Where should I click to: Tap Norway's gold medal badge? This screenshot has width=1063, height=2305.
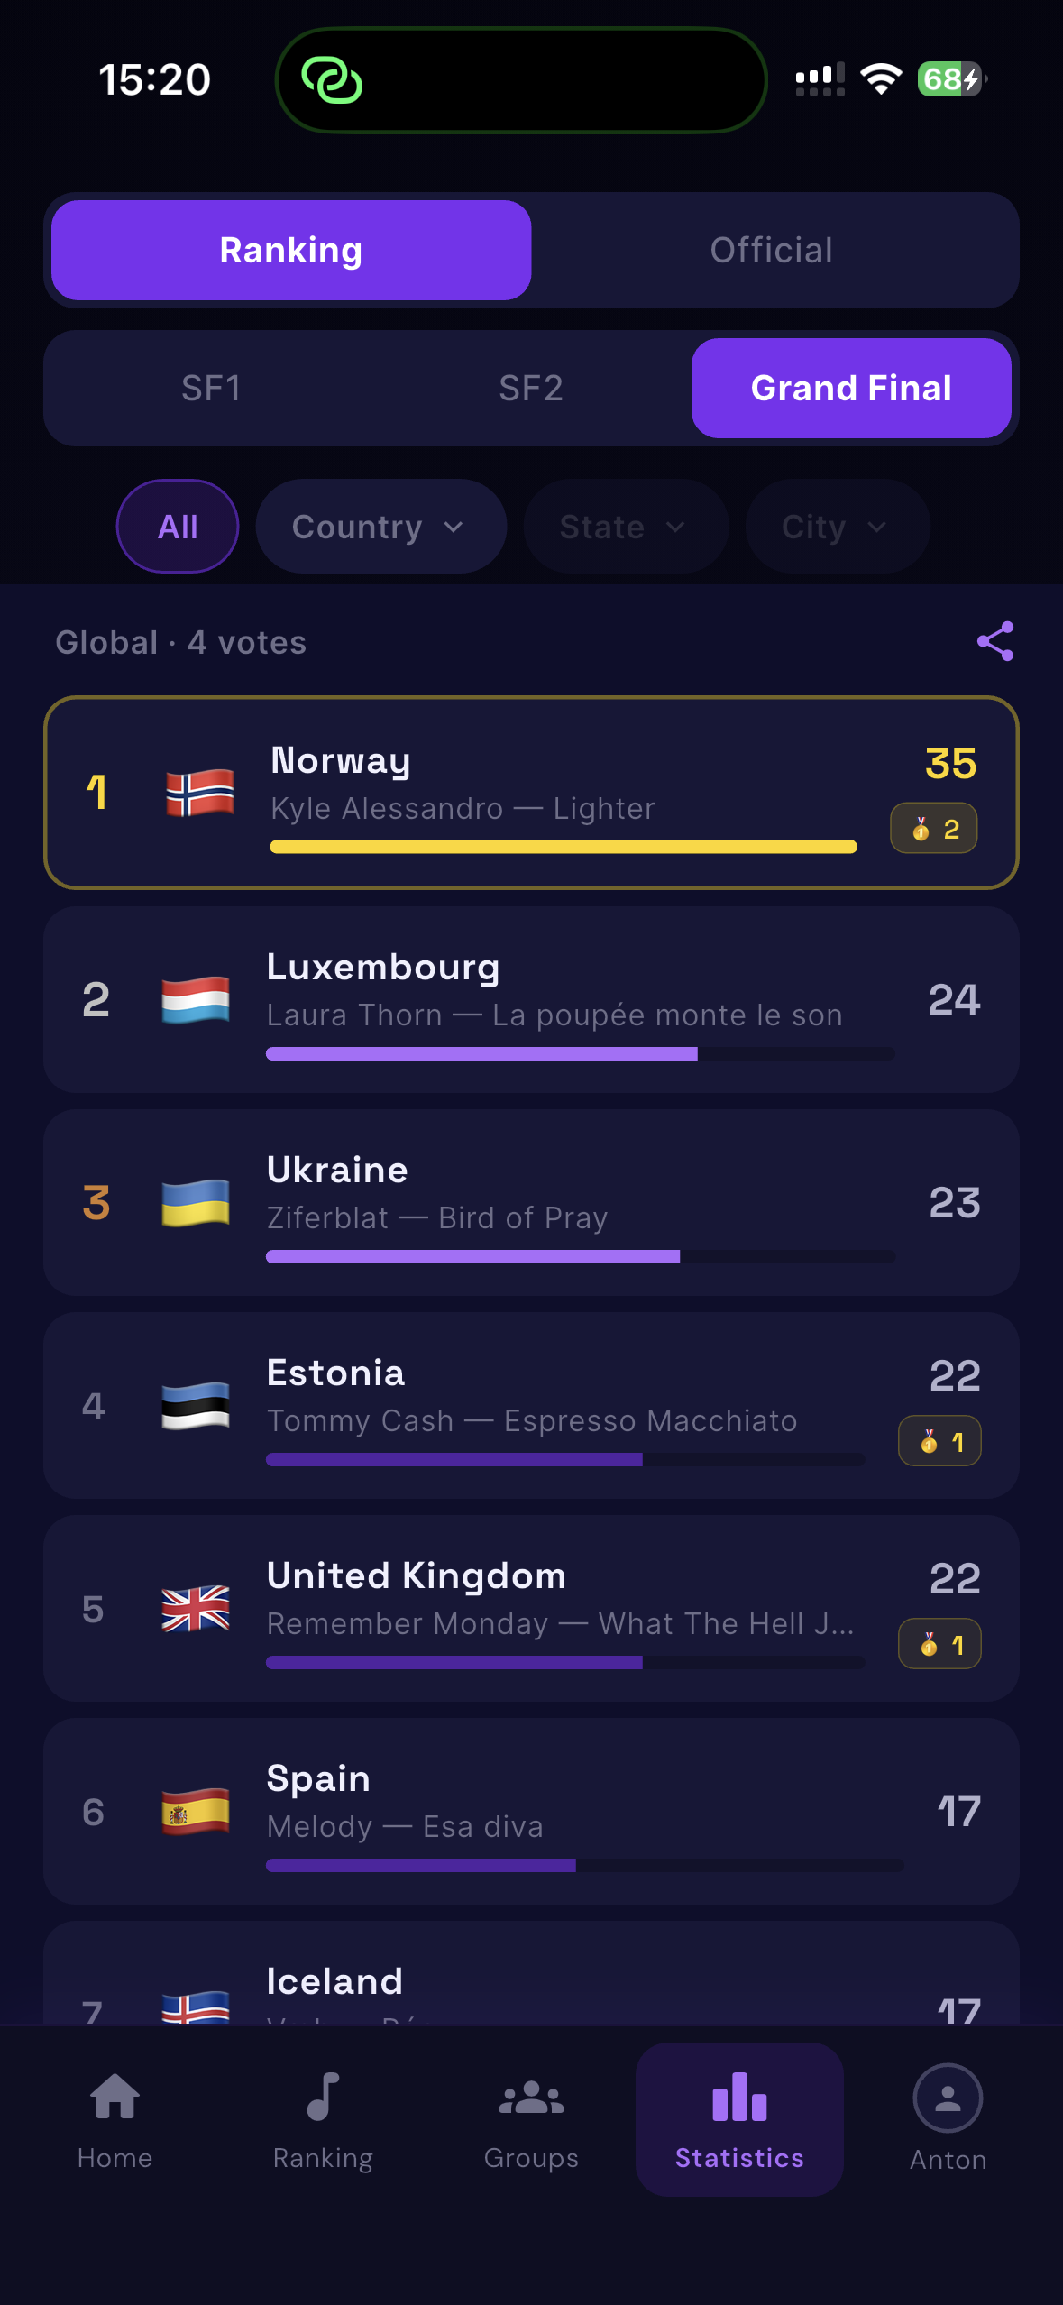[x=934, y=829]
